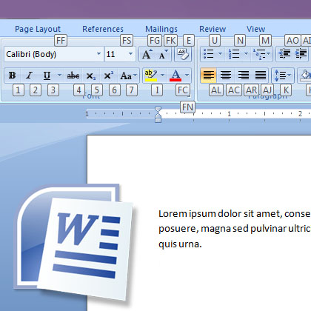Click the Shrink Font icon
Viewport: 311px width, 311px height.
tap(163, 54)
